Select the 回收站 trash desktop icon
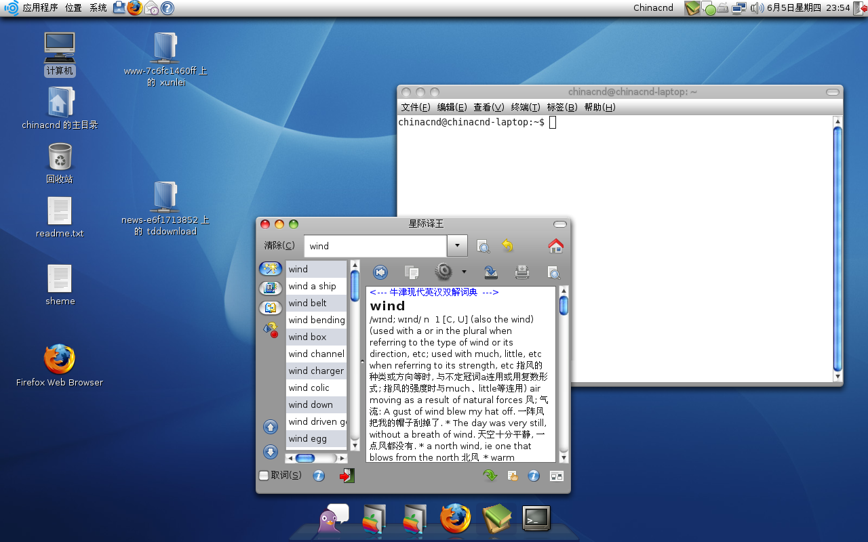 click(x=60, y=163)
